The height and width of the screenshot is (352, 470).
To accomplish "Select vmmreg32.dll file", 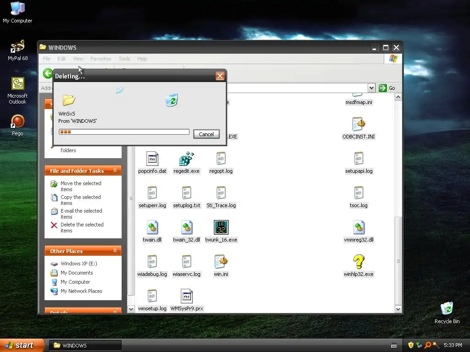I will coord(358,231).
